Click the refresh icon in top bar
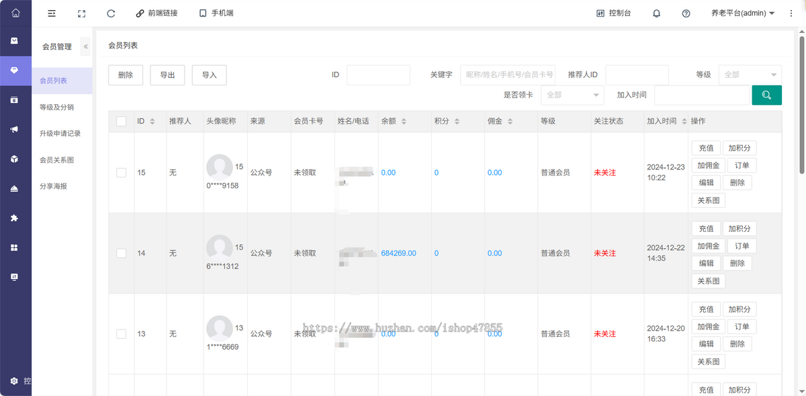The height and width of the screenshot is (396, 806). 111,13
